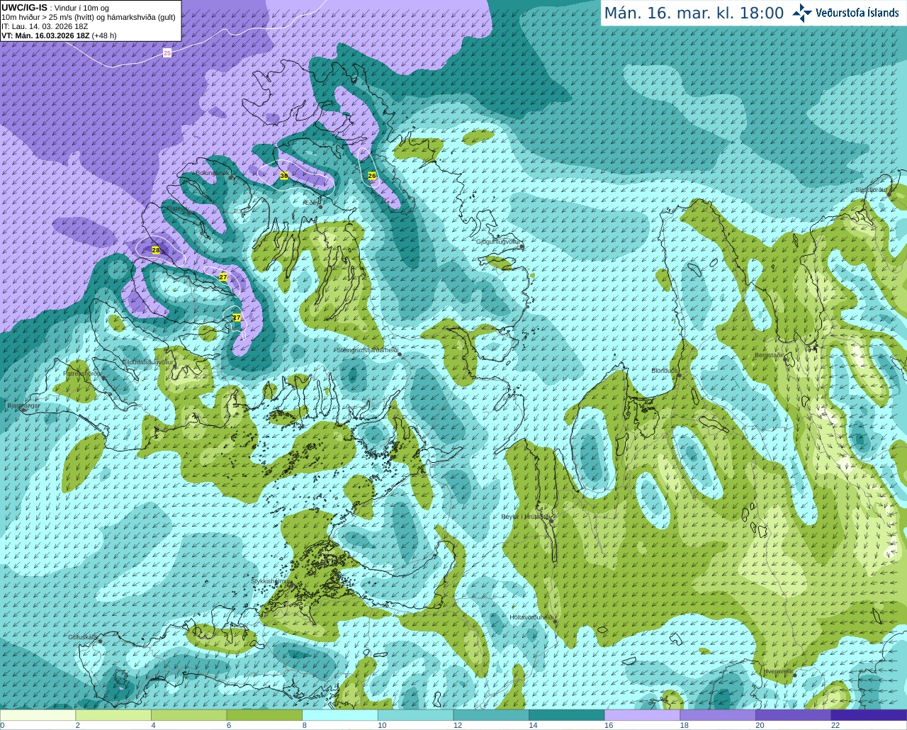The height and width of the screenshot is (730, 907).
Task: Click the Blönduós station label
Action: coord(665,371)
